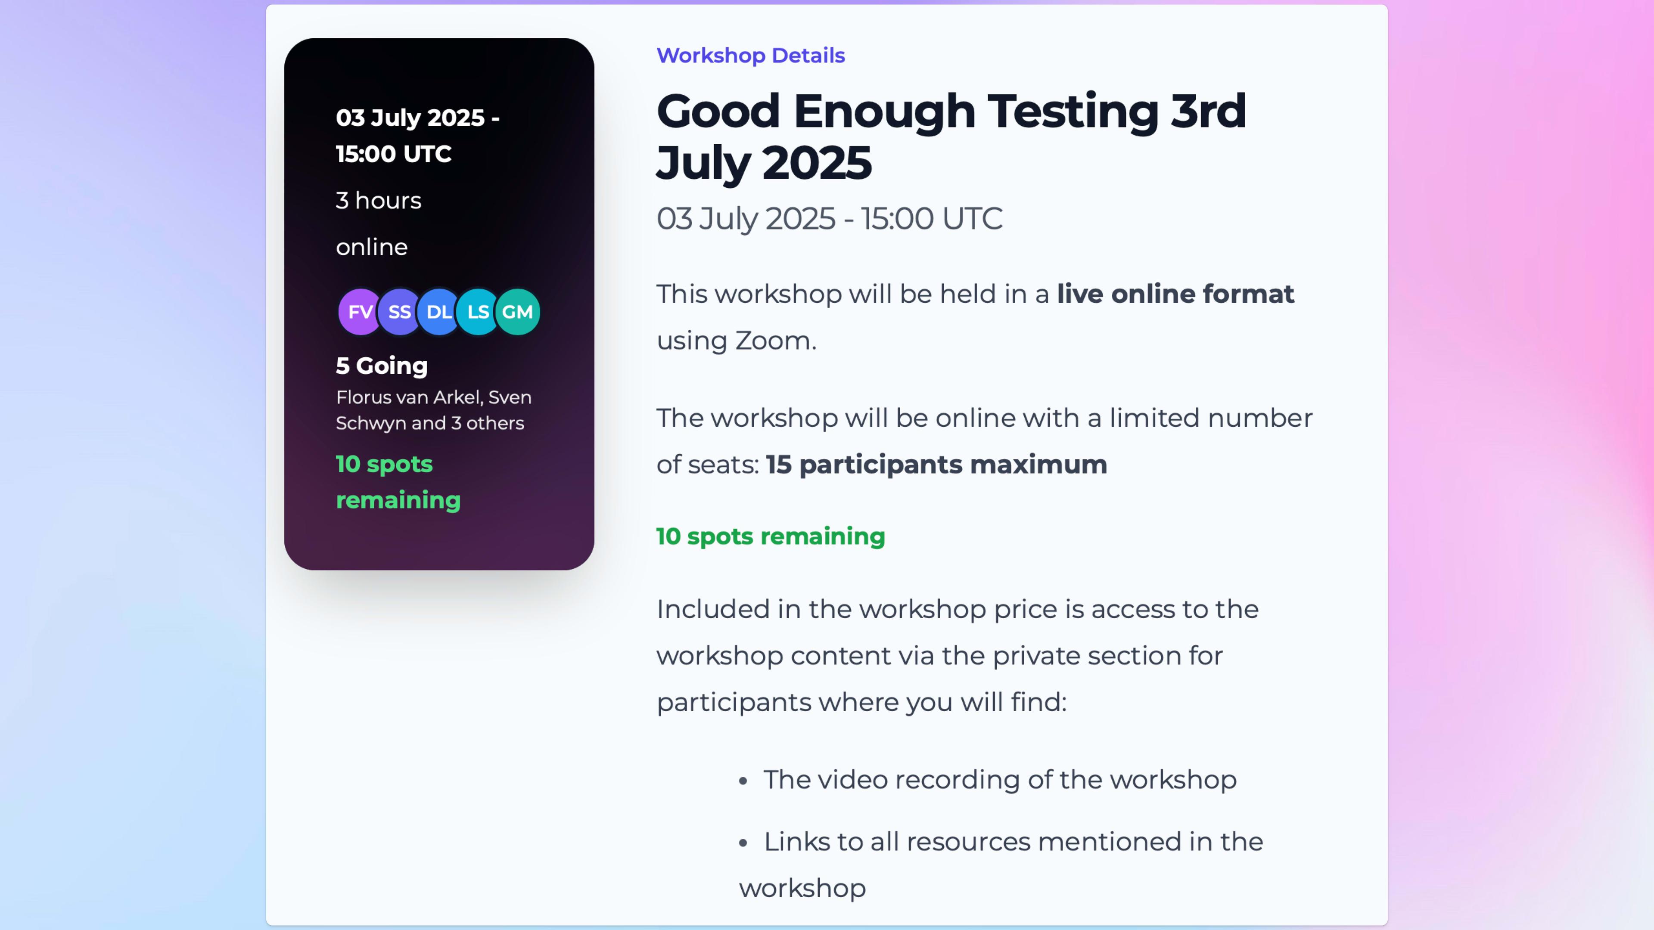This screenshot has height=930, width=1654.
Task: Click the FV attendee avatar
Action: [x=360, y=312]
